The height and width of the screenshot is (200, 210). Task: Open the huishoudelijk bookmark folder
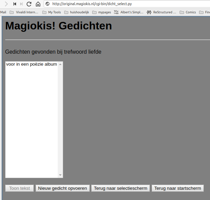76,12
